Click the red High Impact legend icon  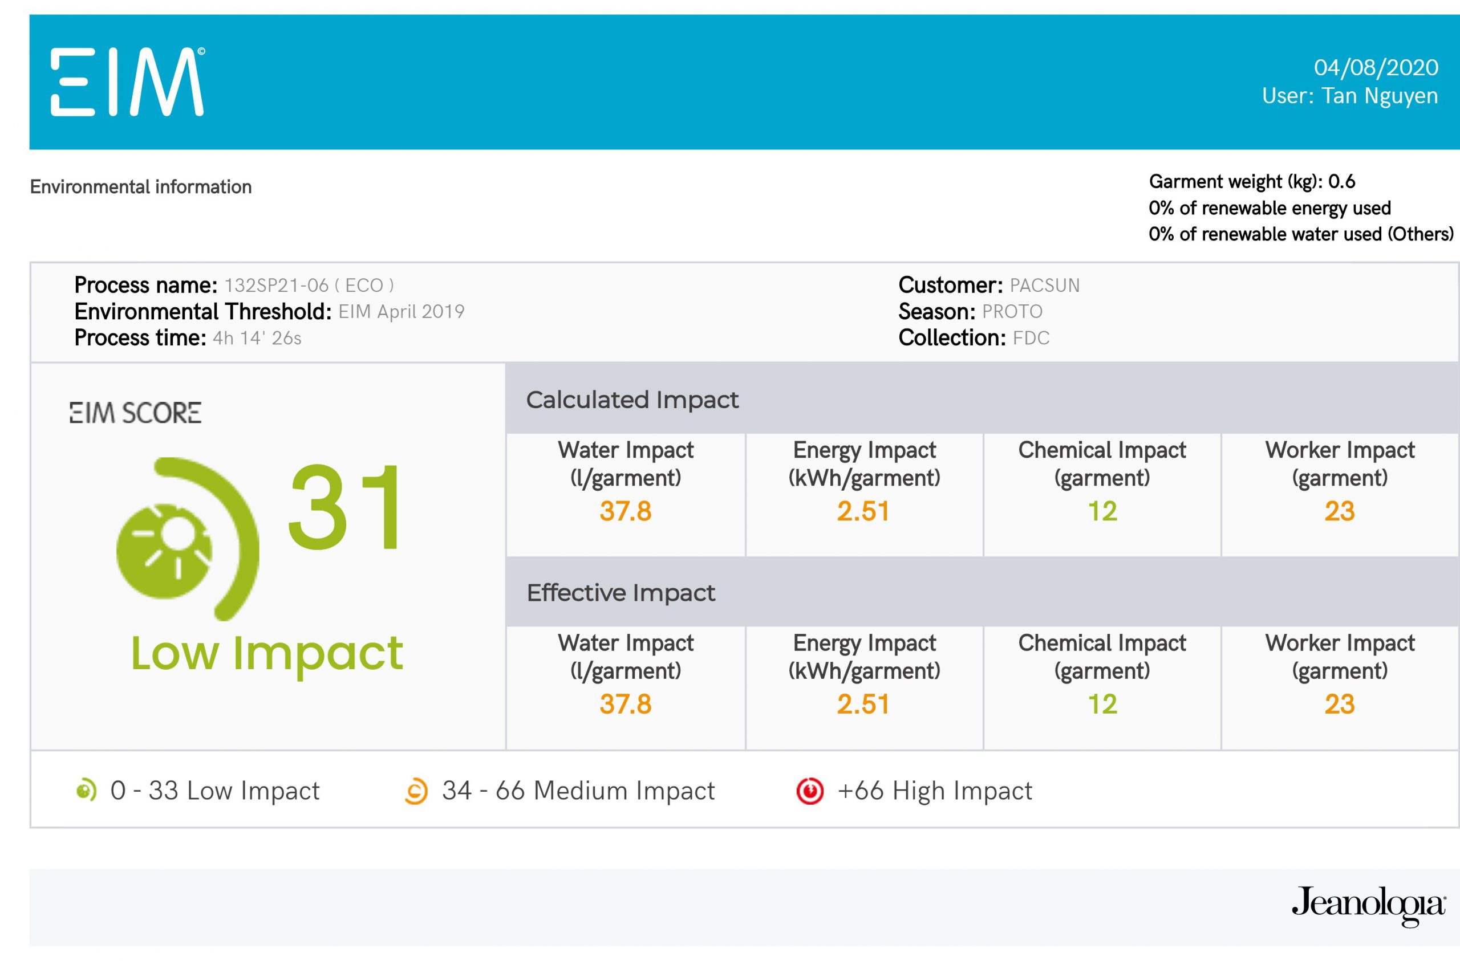[810, 791]
